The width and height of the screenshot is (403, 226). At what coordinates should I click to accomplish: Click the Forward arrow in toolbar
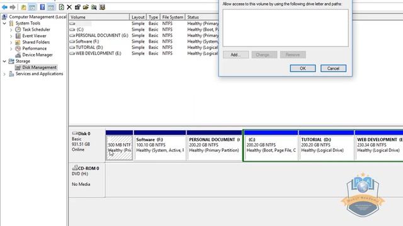pos(13,7)
